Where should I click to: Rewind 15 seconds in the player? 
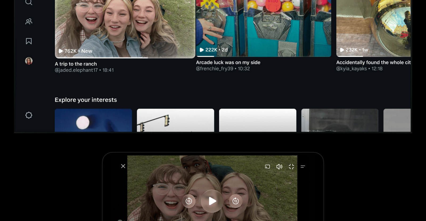pyautogui.click(x=189, y=201)
